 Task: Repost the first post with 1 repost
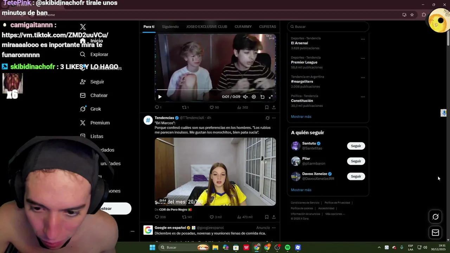coord(185,108)
